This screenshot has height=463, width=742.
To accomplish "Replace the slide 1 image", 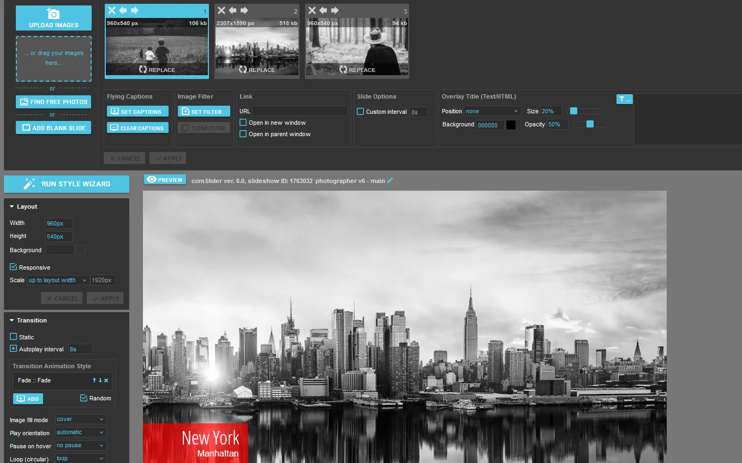I will 157,70.
